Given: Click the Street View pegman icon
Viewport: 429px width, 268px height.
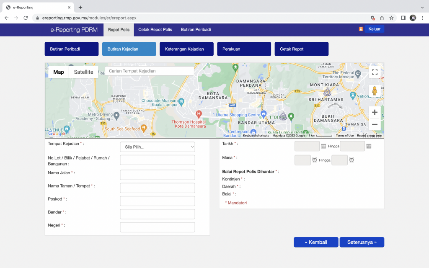Looking at the screenshot, I should point(375,91).
